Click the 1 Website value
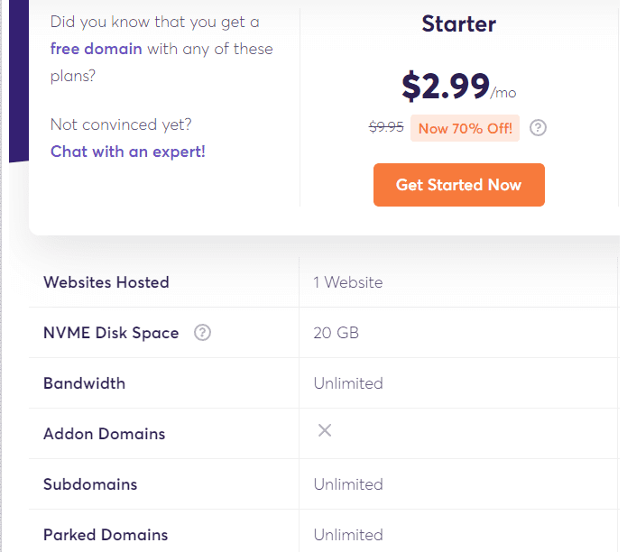The image size is (627, 552). 348,282
